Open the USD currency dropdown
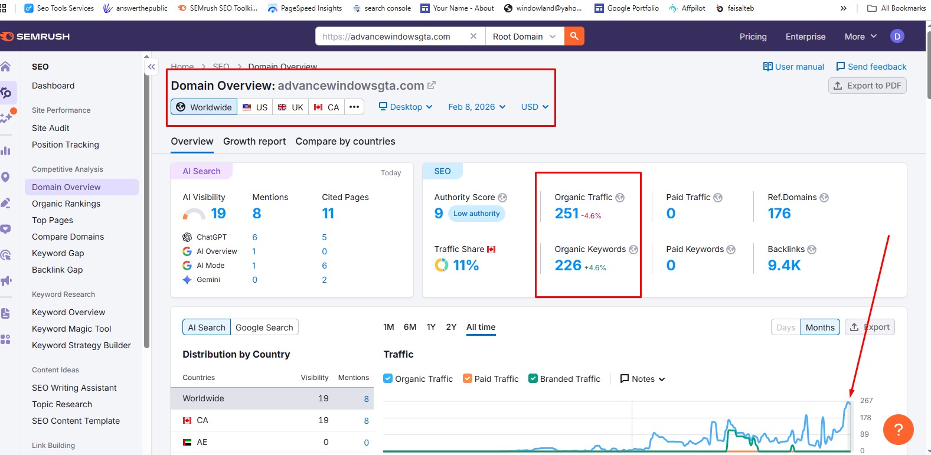The height and width of the screenshot is (455, 931). [x=535, y=107]
